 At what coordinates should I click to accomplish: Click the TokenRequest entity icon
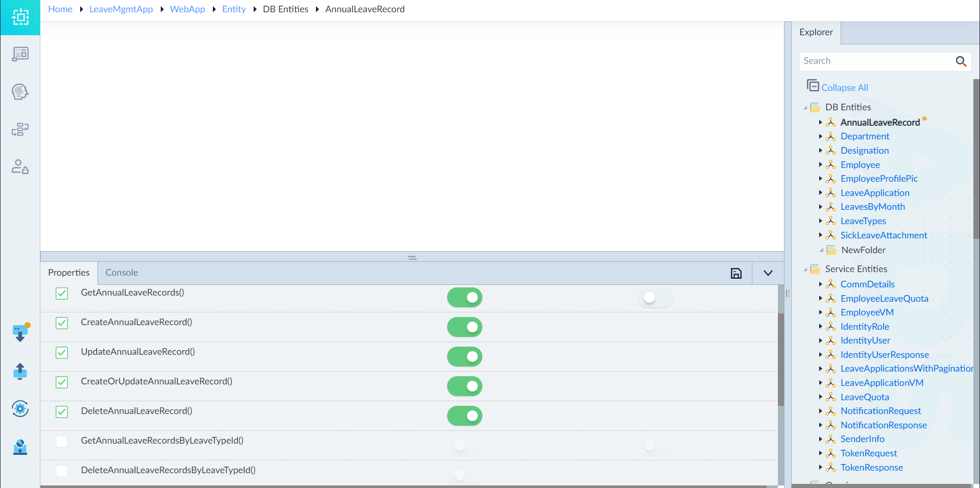point(831,453)
